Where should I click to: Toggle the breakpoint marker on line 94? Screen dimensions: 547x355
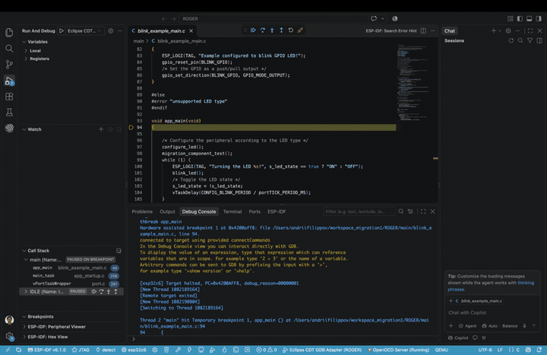(131, 128)
